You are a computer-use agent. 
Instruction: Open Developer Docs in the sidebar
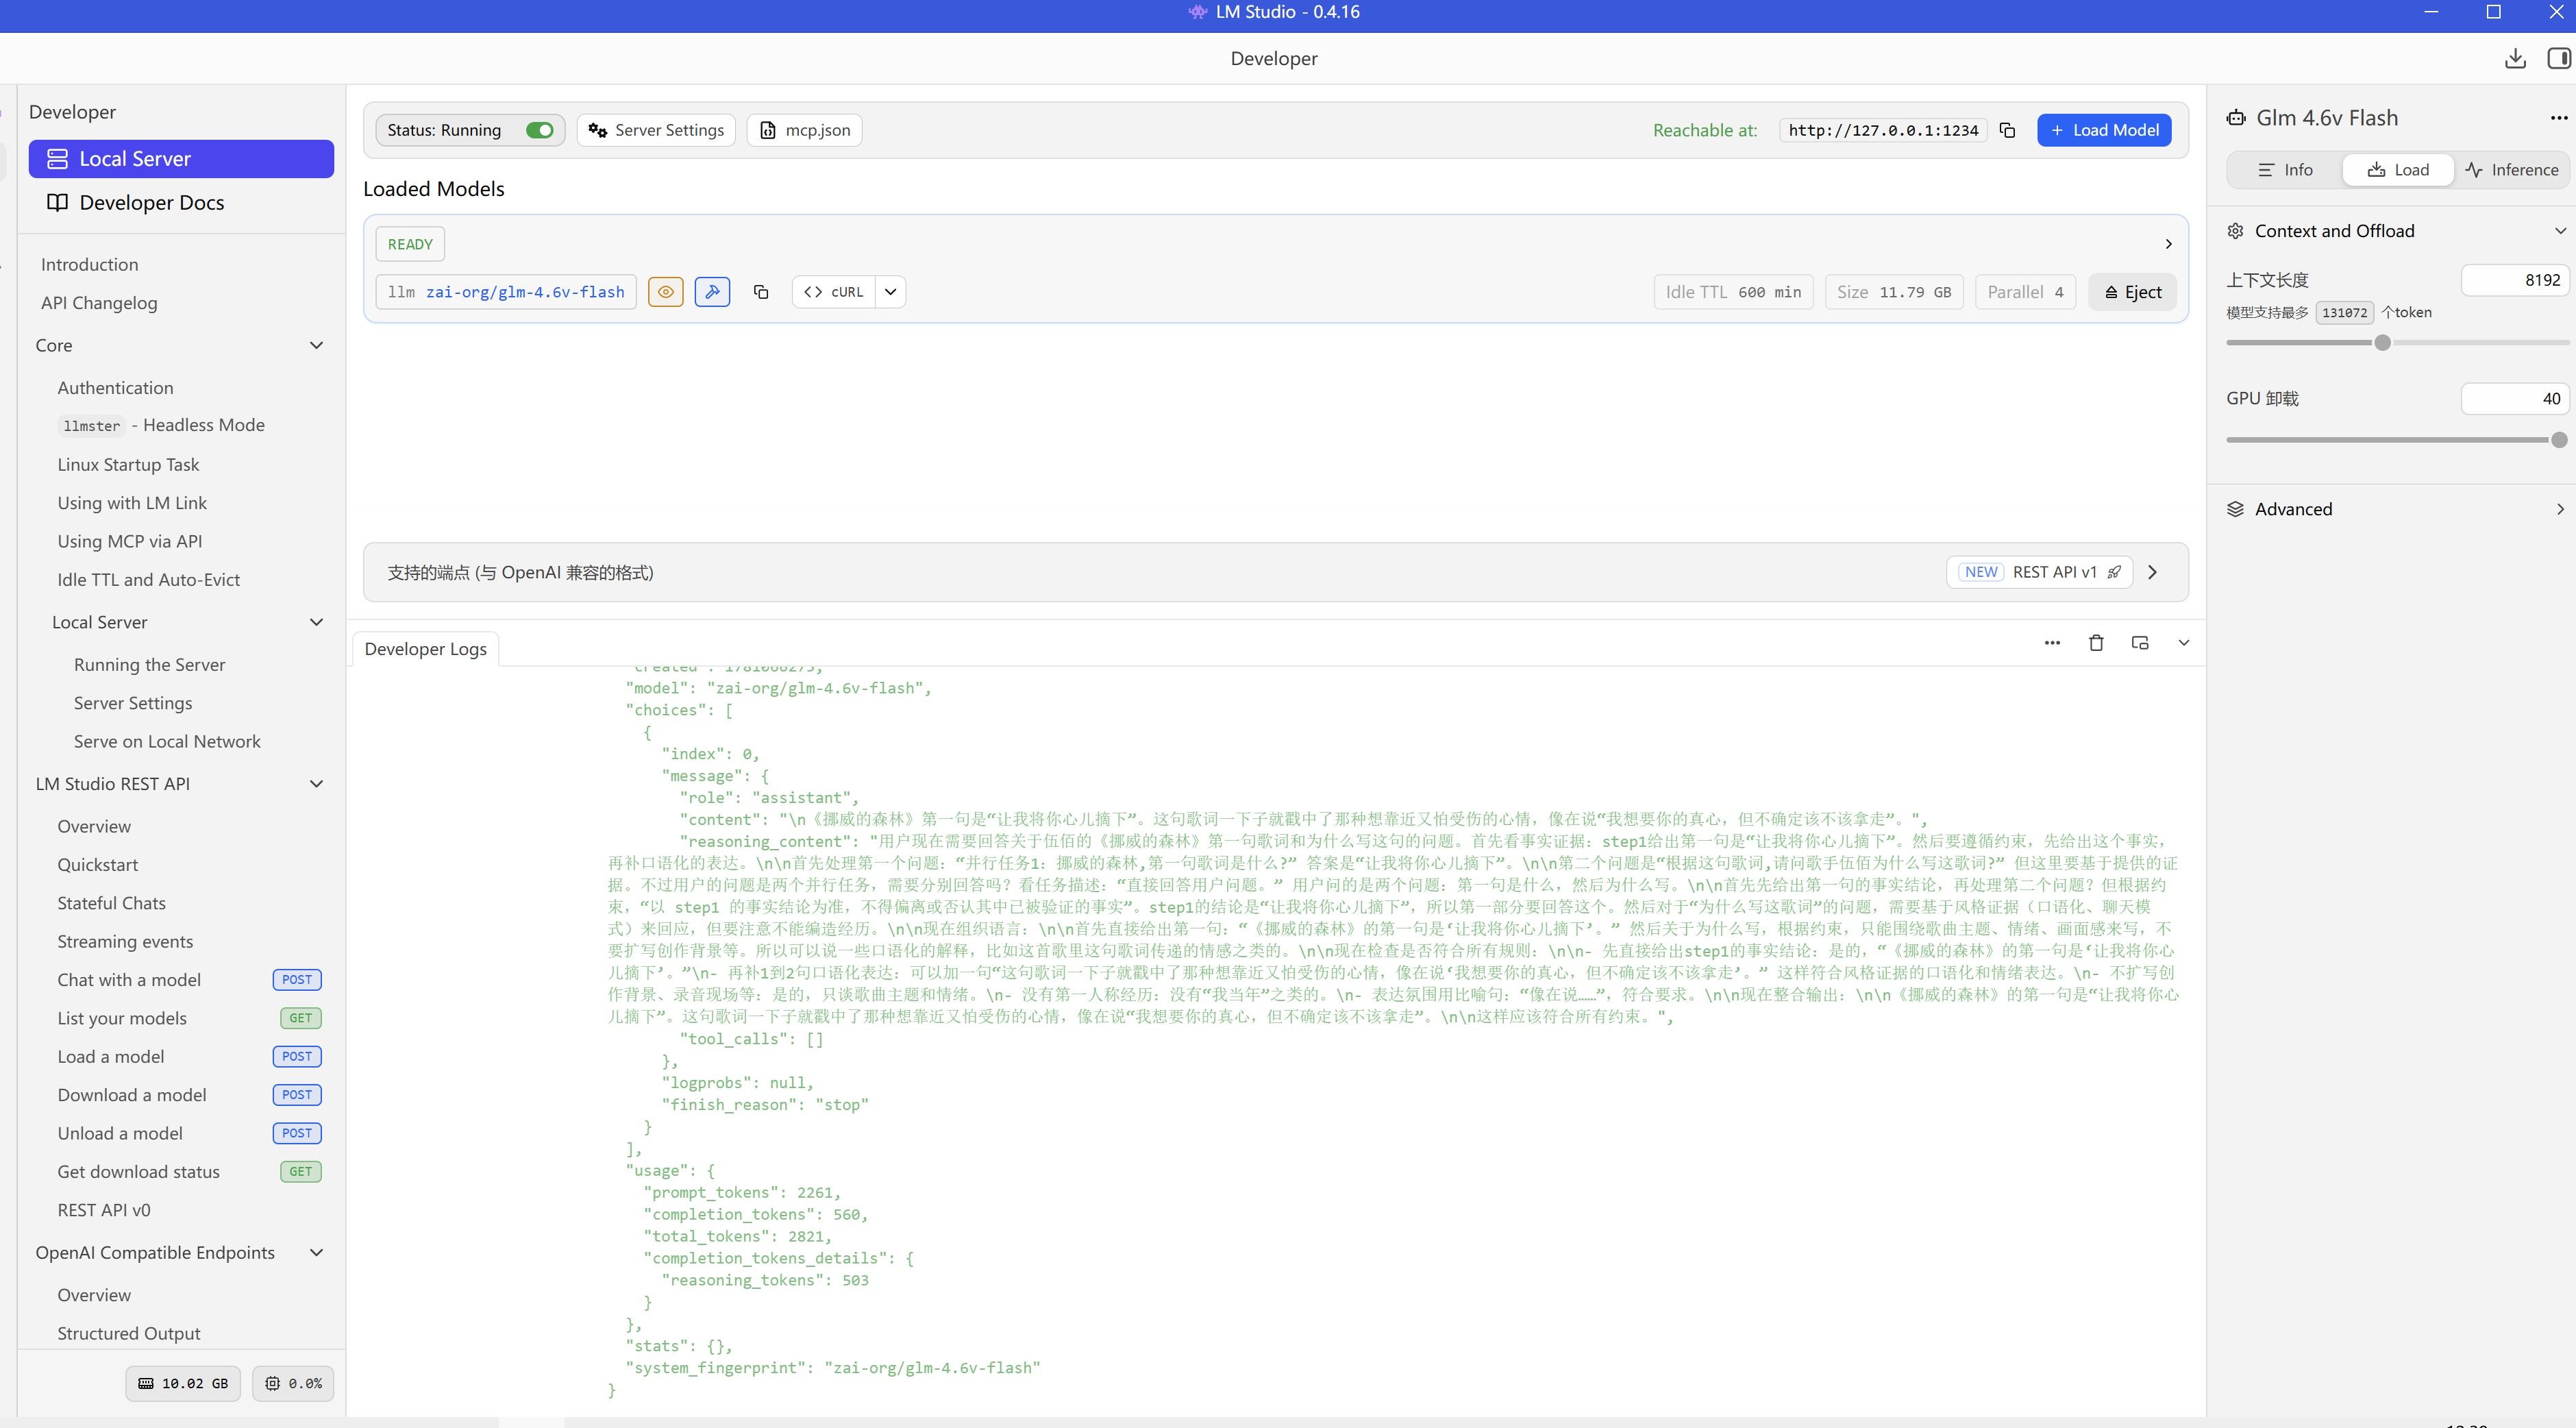[x=181, y=203]
